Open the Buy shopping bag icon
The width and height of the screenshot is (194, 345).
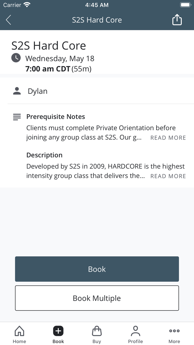pyautogui.click(x=97, y=331)
